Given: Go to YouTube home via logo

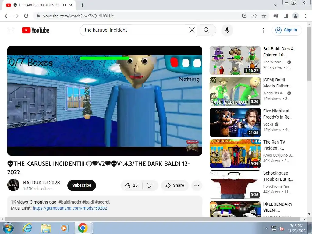Looking at the screenshot, I should 36,30.
